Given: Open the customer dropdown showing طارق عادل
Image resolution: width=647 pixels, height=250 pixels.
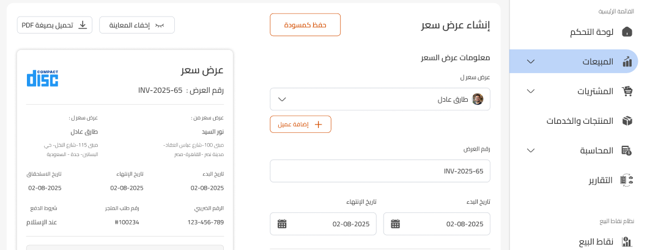Looking at the screenshot, I should click(x=380, y=99).
